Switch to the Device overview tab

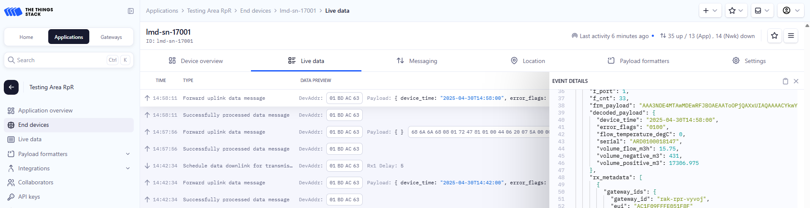tap(196, 61)
